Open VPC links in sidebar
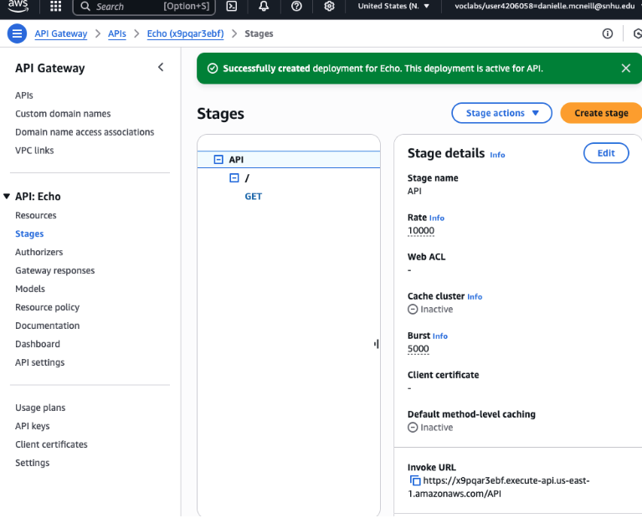 click(34, 151)
